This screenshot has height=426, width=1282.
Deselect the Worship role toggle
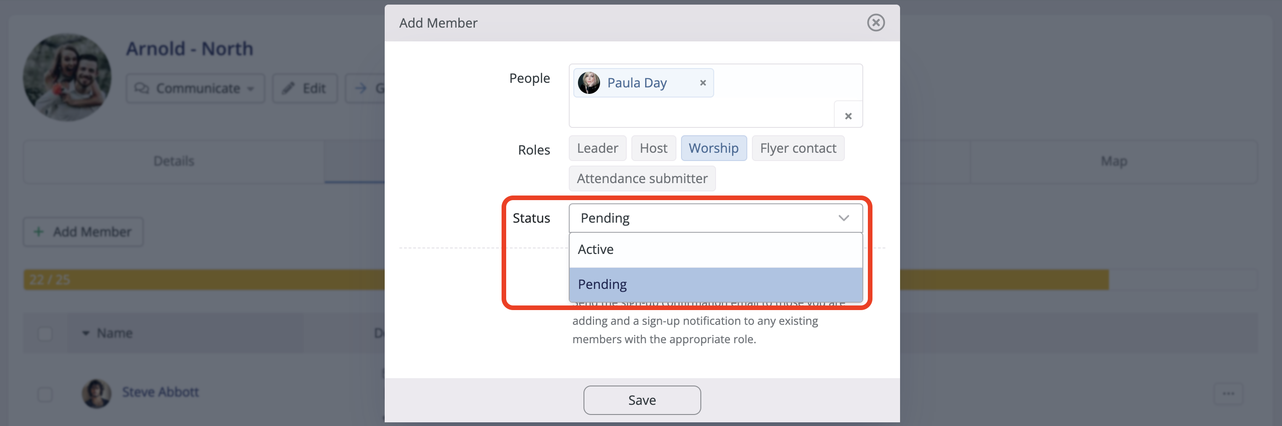click(x=714, y=148)
